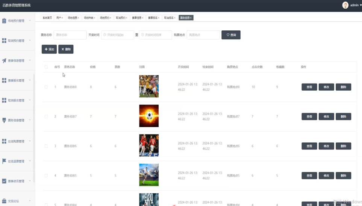
Task: Click the 取消预约管理 grid icon in sidebar
Action: (x=4, y=41)
